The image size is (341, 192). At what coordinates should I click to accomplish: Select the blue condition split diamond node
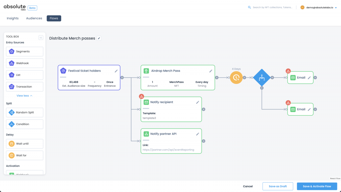click(262, 78)
